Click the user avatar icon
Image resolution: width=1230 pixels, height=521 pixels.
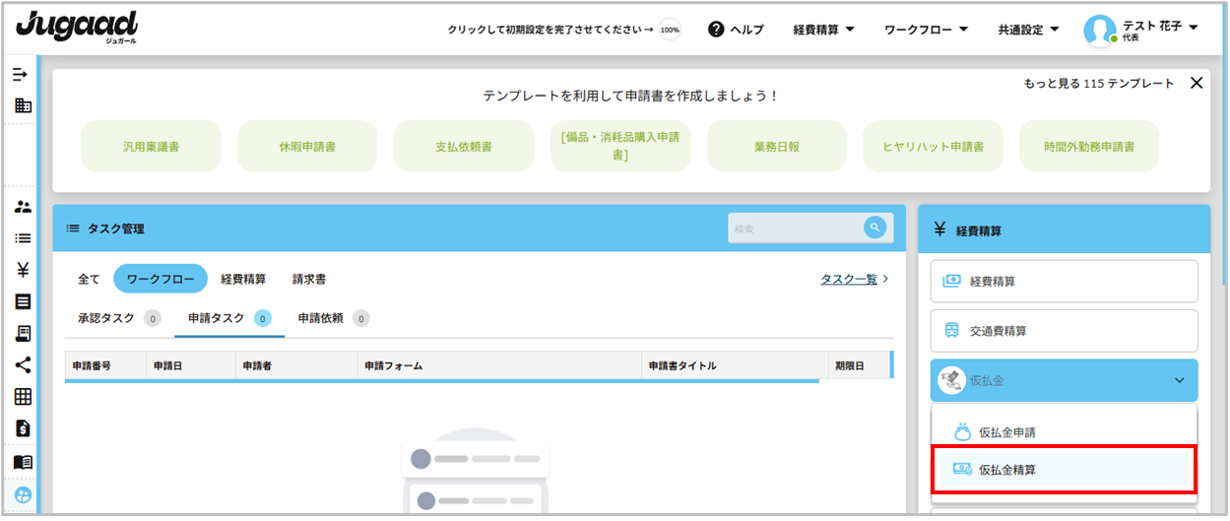click(x=1100, y=30)
